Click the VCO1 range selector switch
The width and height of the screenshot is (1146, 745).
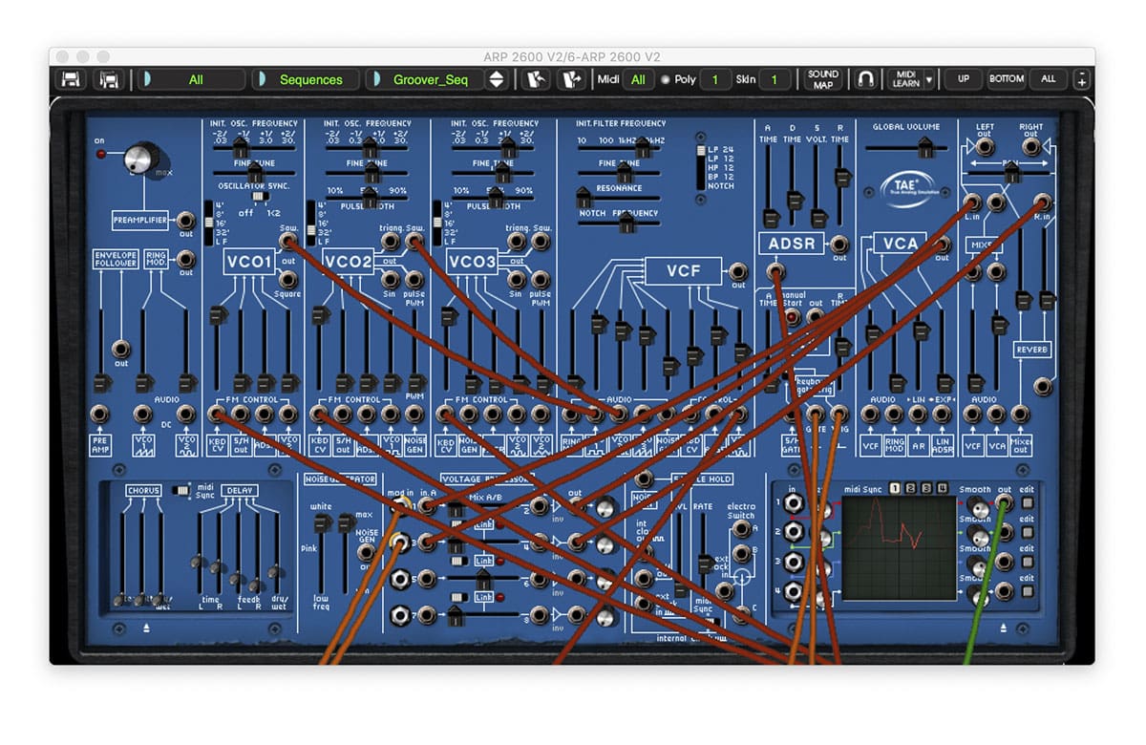209,223
